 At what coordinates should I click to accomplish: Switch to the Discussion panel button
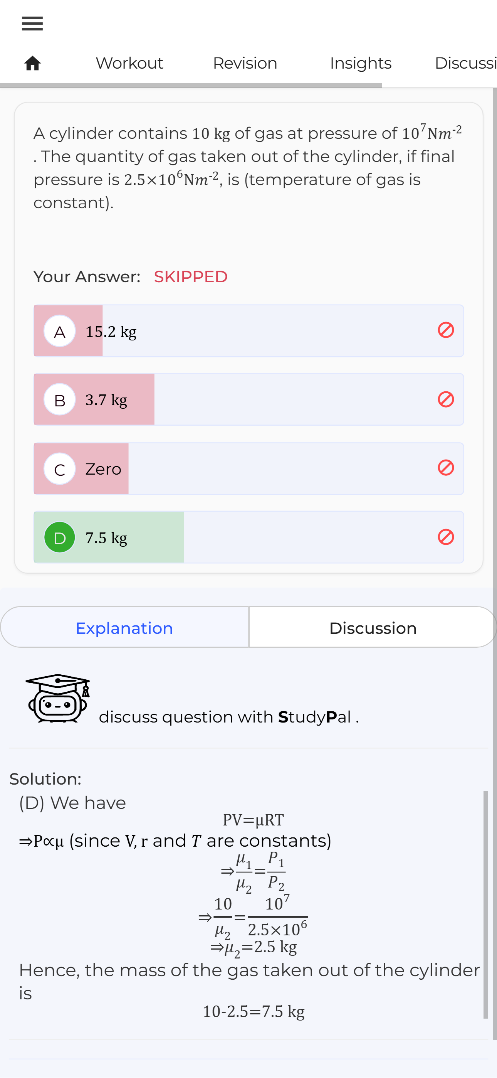pyautogui.click(x=373, y=628)
